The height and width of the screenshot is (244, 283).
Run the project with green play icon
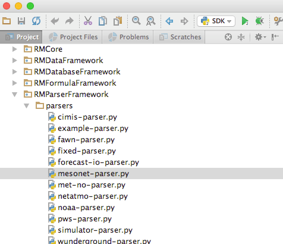tap(245, 21)
